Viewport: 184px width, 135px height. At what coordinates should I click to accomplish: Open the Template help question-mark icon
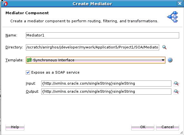[170, 60]
